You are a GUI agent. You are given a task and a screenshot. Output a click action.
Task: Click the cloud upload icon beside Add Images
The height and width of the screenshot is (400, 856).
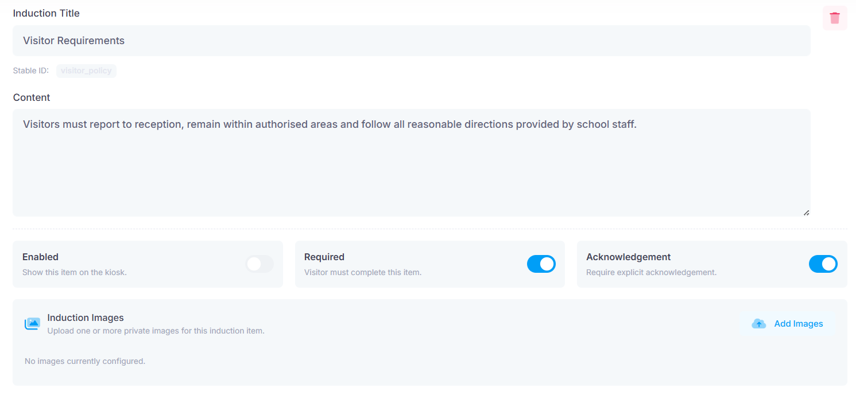759,324
